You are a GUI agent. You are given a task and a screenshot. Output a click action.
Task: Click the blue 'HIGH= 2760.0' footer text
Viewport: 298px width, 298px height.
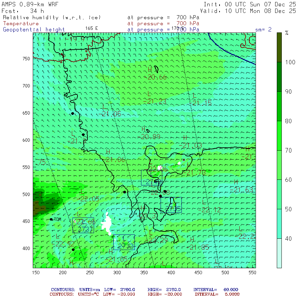pyautogui.click(x=164, y=289)
